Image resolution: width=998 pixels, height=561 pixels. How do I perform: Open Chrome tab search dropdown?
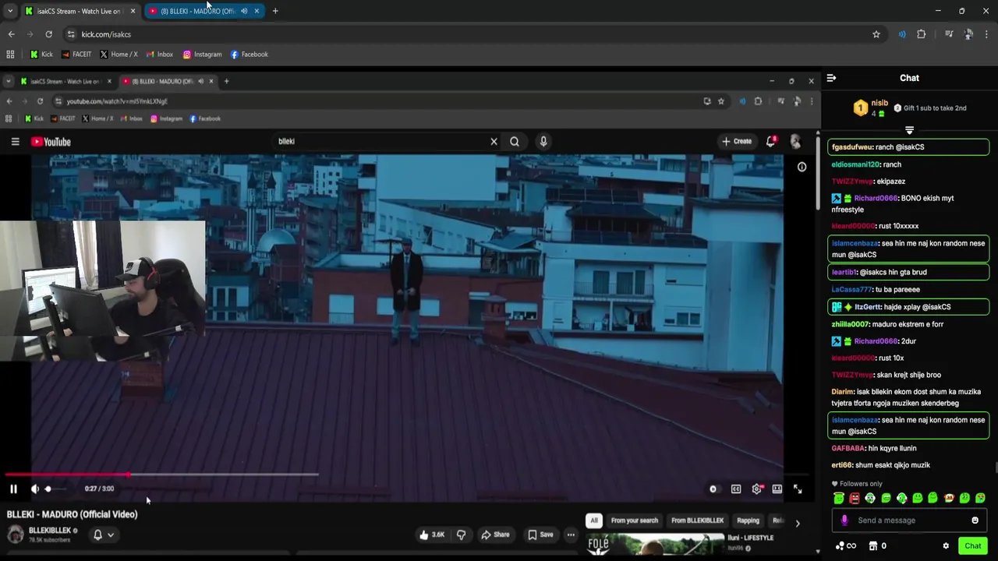click(10, 11)
